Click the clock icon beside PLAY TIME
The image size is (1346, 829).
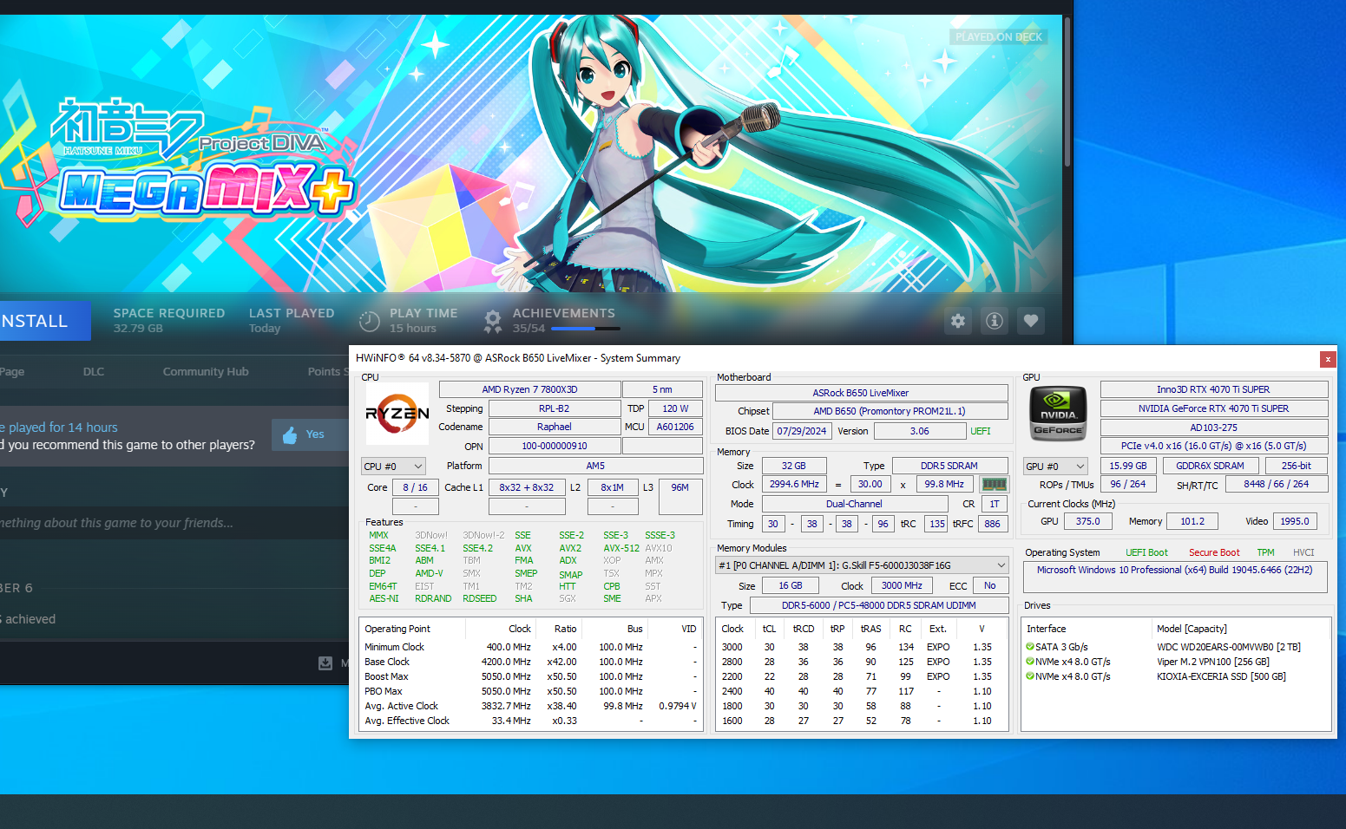click(370, 322)
